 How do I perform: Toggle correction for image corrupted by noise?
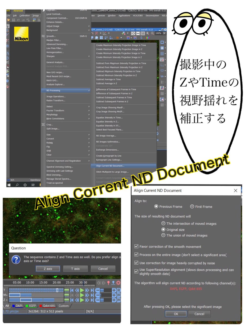pyautogui.click(x=136, y=263)
